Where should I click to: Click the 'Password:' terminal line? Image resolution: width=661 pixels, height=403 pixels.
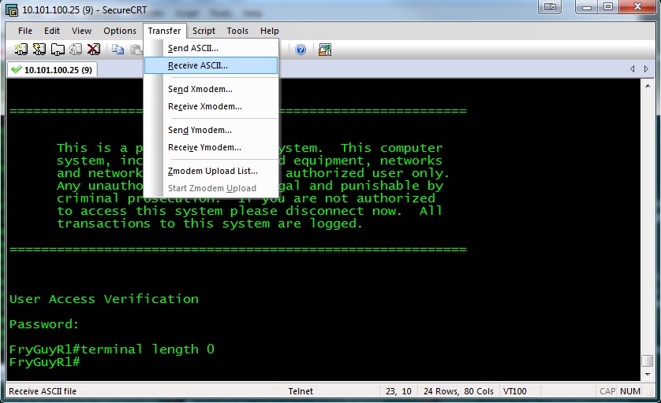(x=44, y=324)
